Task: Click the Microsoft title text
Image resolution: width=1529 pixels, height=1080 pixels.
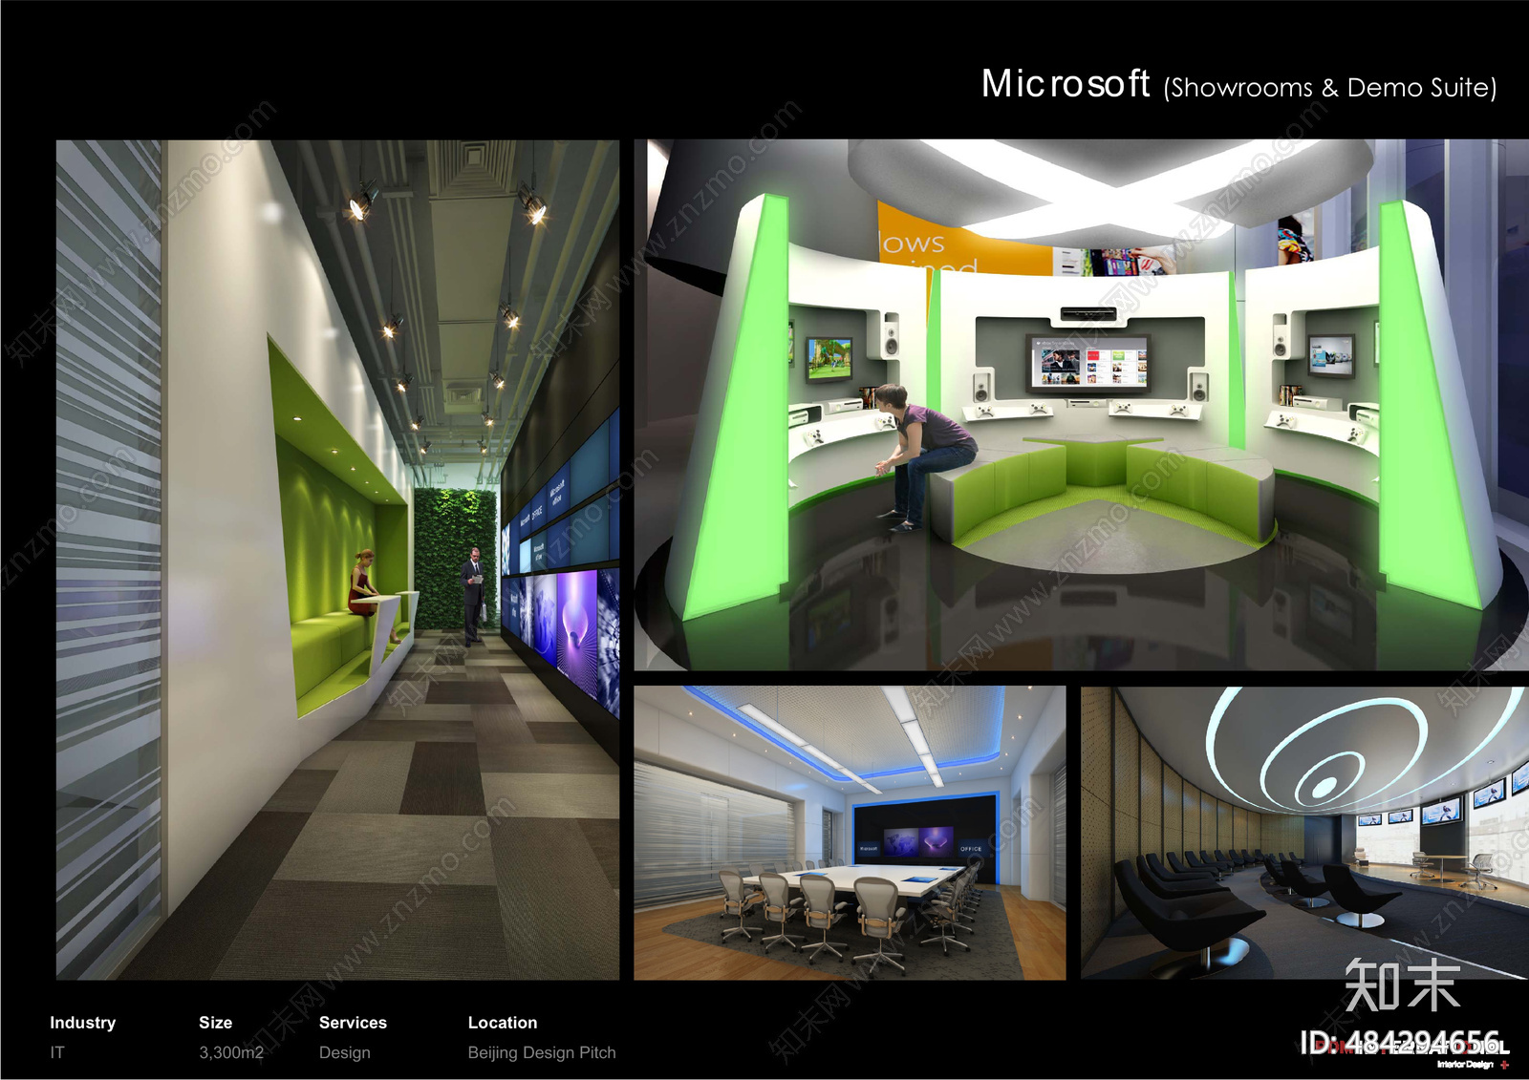Action: coord(1066,84)
